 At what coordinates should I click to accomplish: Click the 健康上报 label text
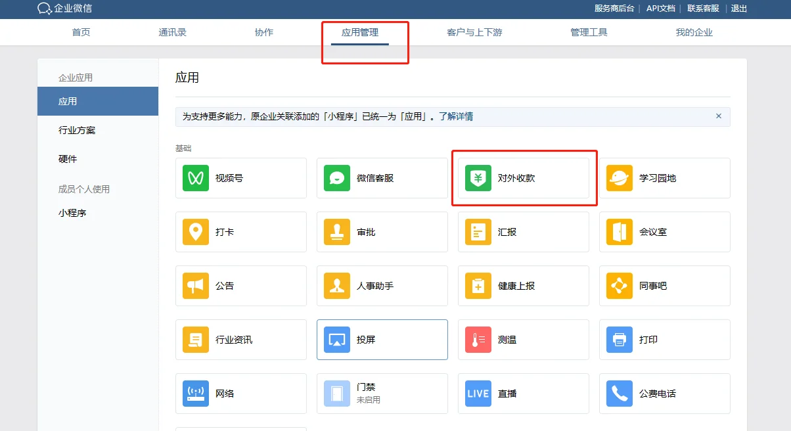point(516,286)
